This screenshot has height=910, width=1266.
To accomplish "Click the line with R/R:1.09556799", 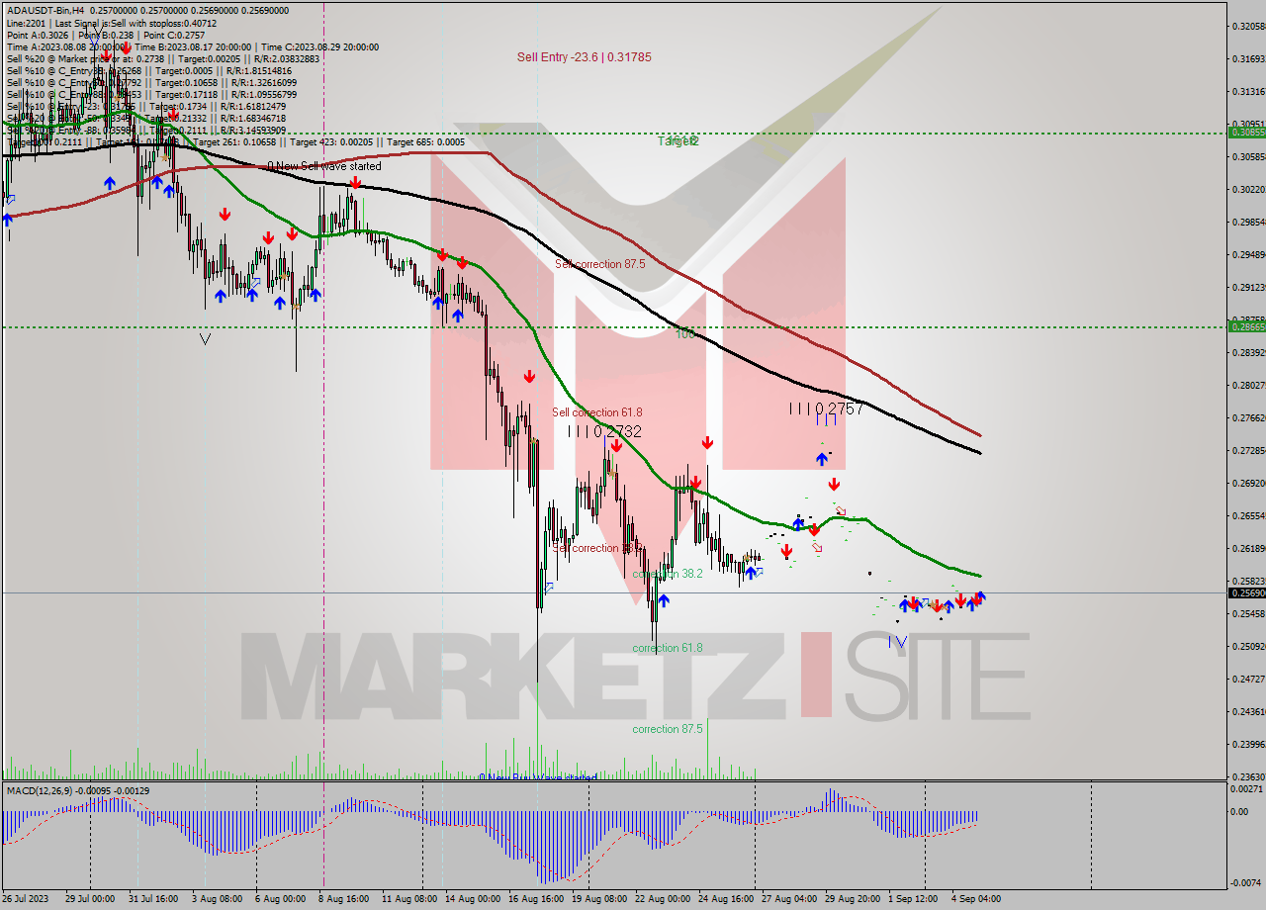I will (x=149, y=94).
